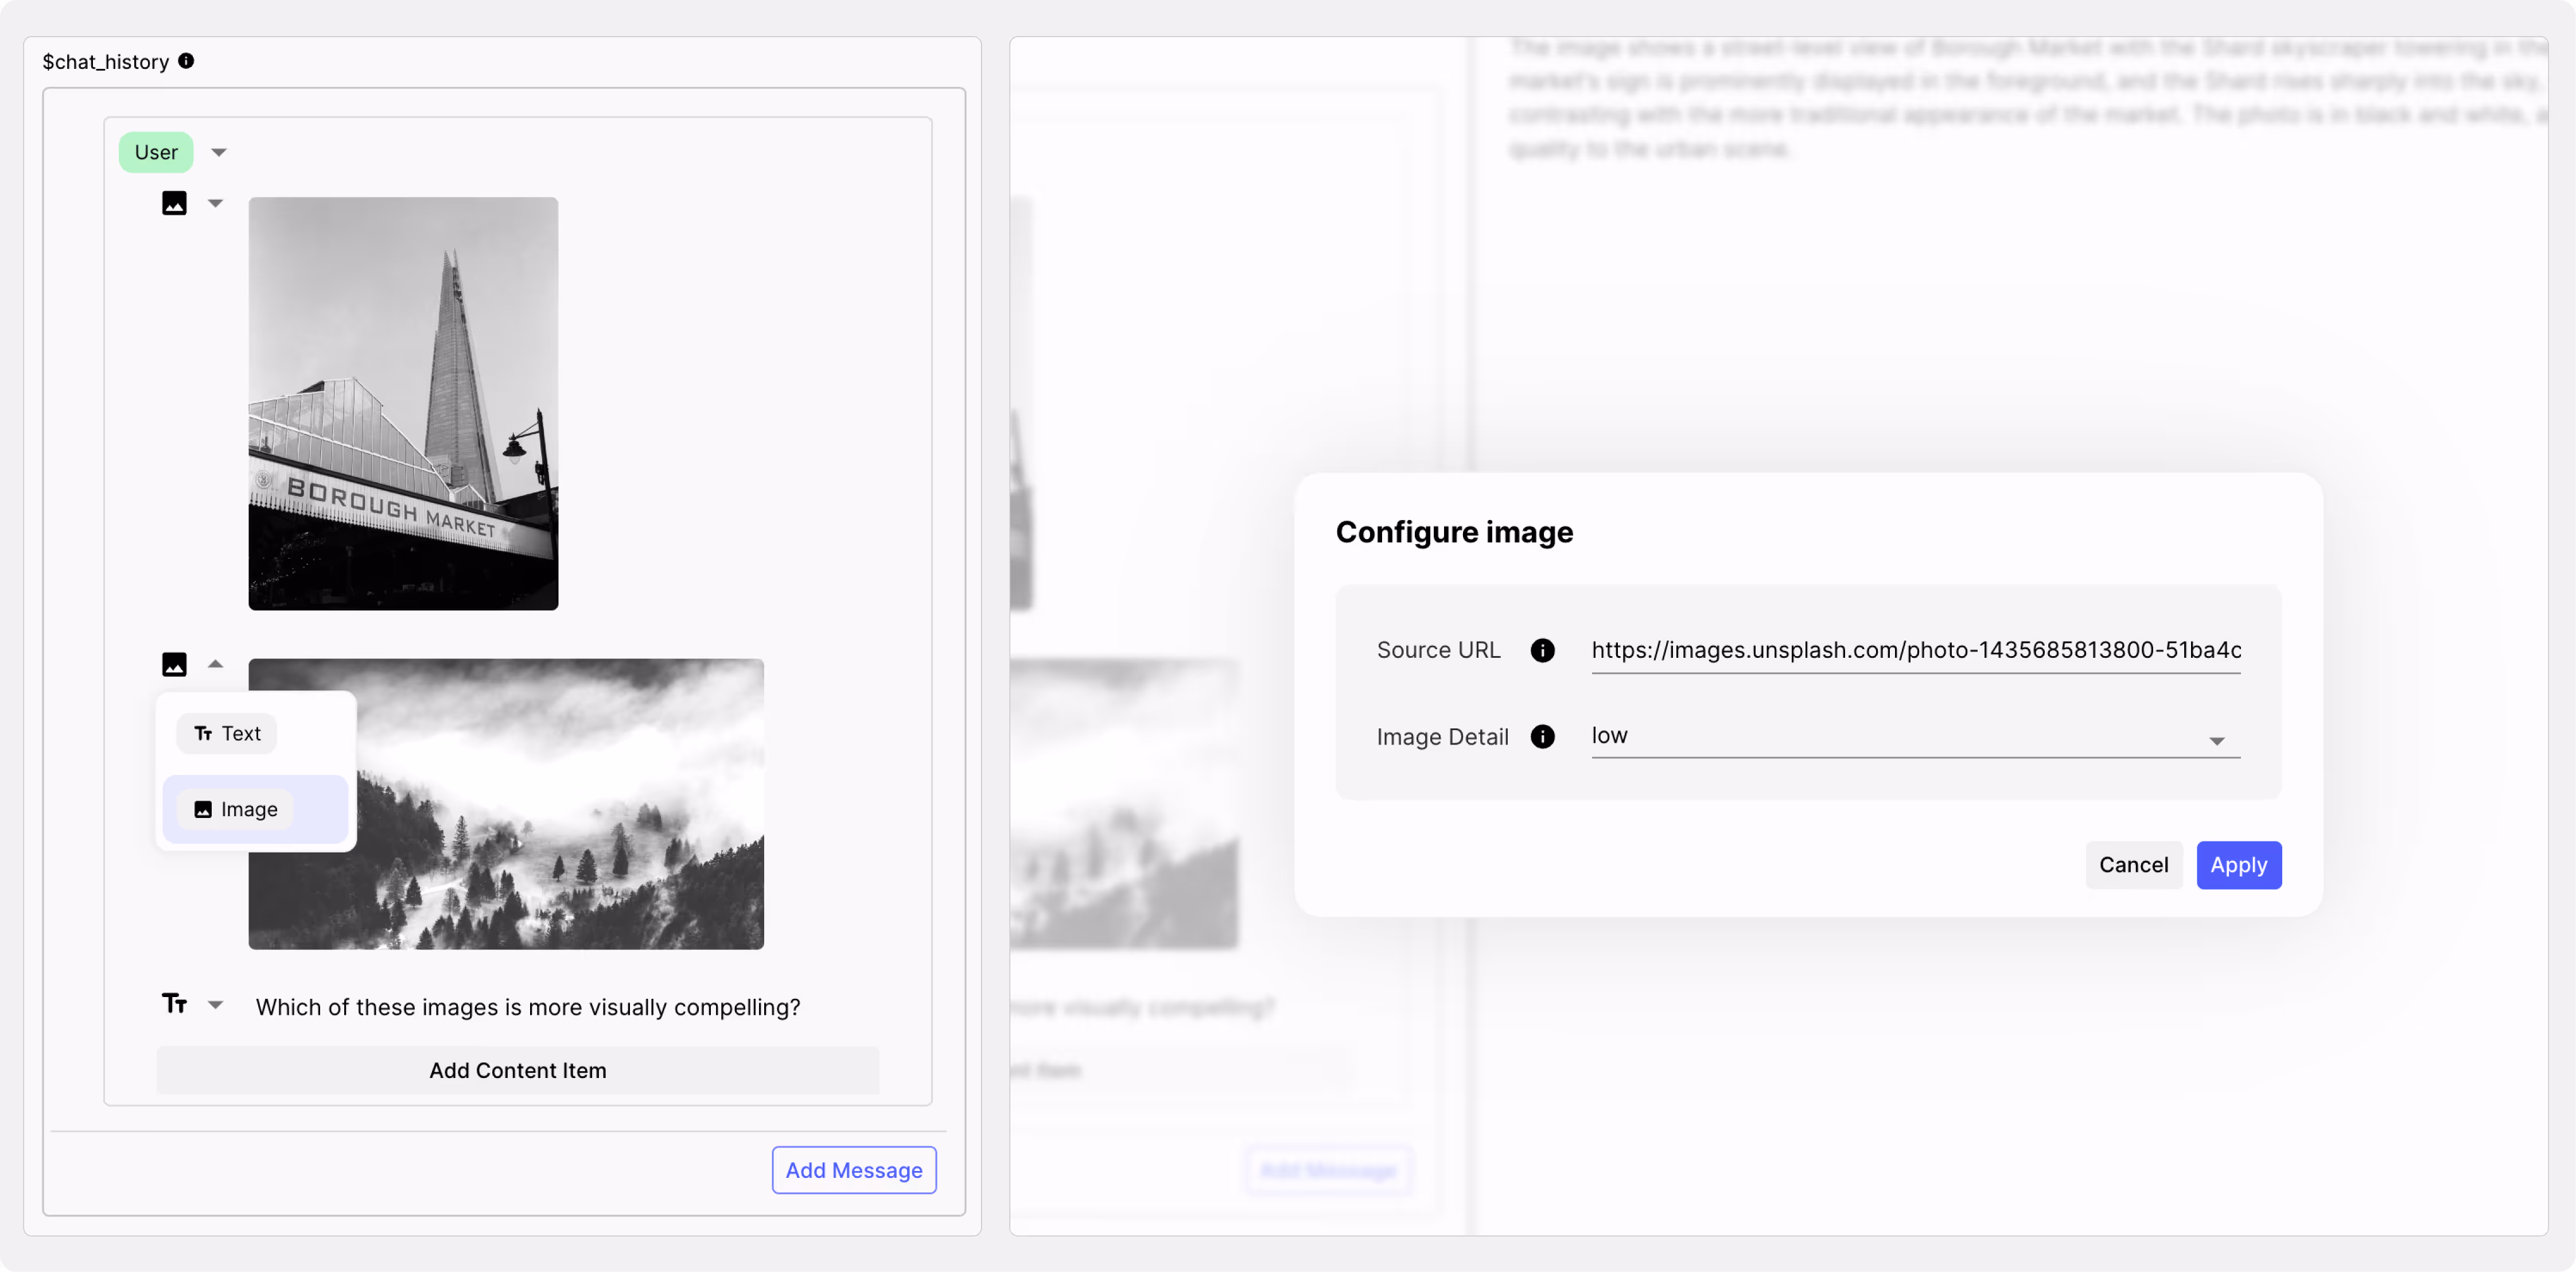This screenshot has width=2576, height=1272.
Task: Collapse the second image type dropdown arrow
Action: (215, 664)
